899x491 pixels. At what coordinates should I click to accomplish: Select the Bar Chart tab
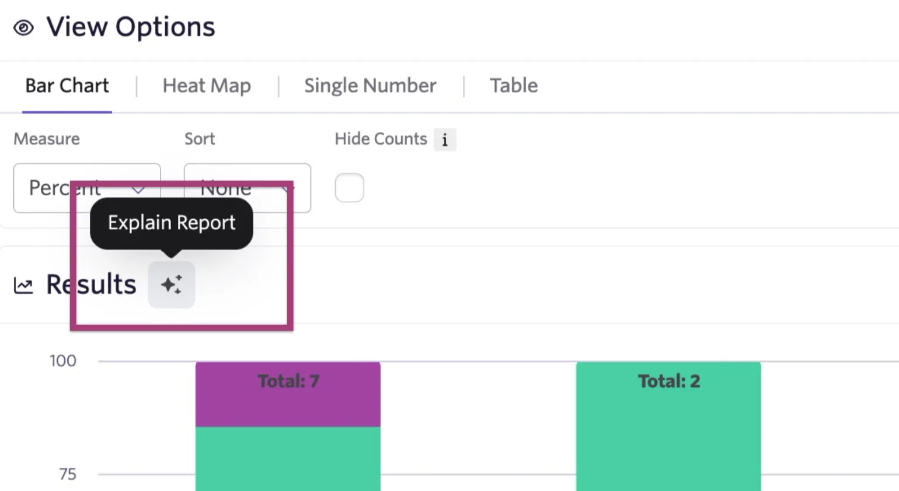click(67, 86)
